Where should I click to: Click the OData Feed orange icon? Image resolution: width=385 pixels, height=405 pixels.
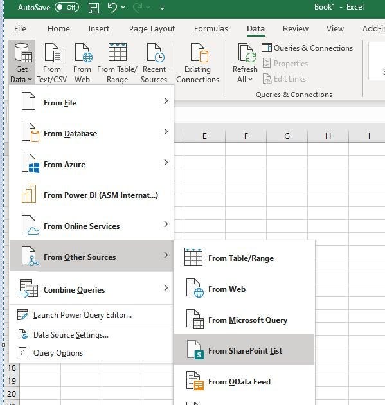(x=195, y=381)
